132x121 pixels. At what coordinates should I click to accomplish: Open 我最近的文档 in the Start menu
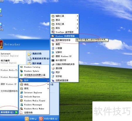(x=38, y=58)
